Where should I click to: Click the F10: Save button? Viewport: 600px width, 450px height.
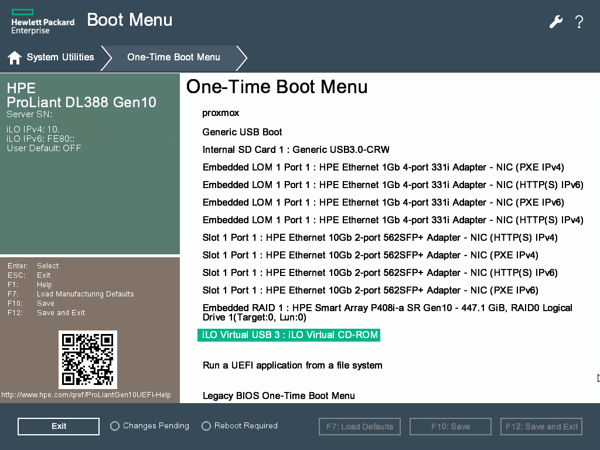(451, 427)
